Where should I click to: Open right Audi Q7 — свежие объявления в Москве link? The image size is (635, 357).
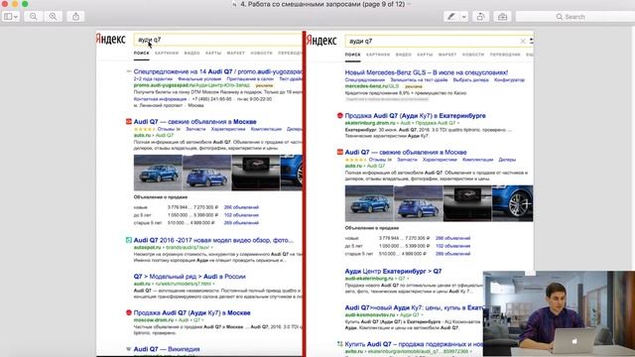pos(406,152)
